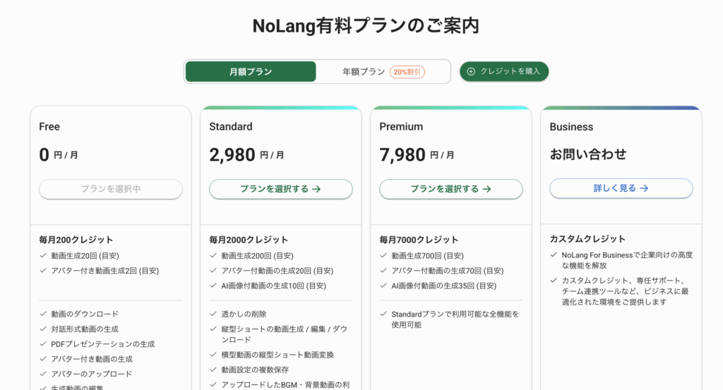Click checkmark beside NoLang For Business feature
Image resolution: width=723 pixels, height=390 pixels.
[x=554, y=255]
